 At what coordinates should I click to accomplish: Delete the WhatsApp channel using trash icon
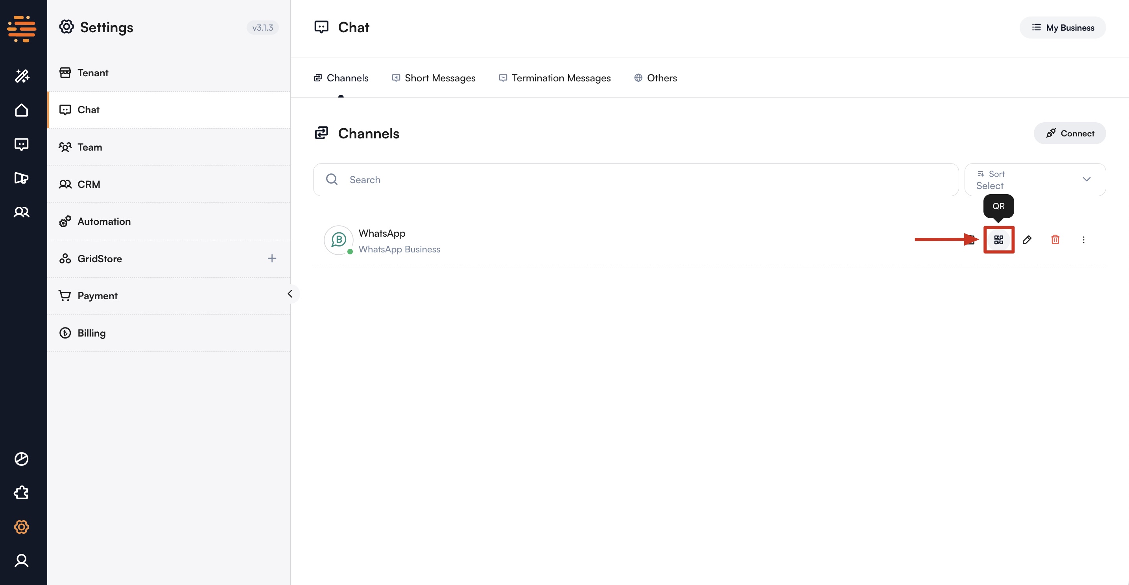pyautogui.click(x=1055, y=239)
